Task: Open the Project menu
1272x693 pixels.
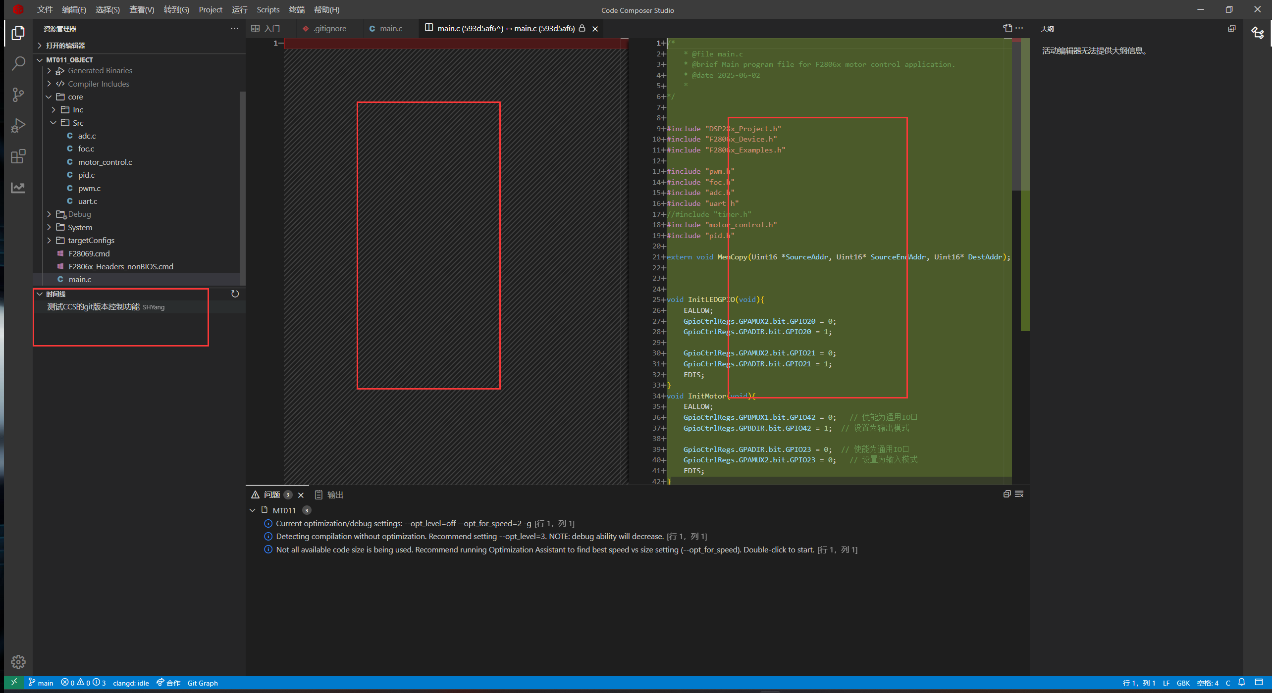Action: click(x=210, y=9)
